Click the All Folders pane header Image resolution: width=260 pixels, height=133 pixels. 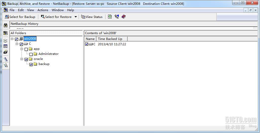coord(46,33)
